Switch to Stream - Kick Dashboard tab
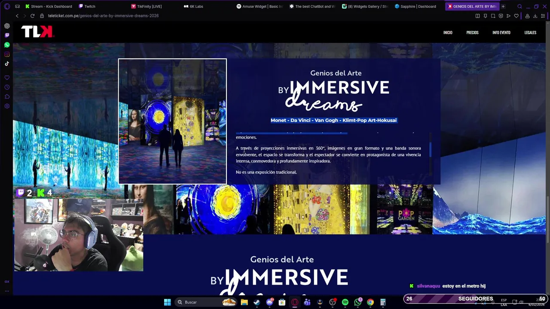 click(49, 6)
